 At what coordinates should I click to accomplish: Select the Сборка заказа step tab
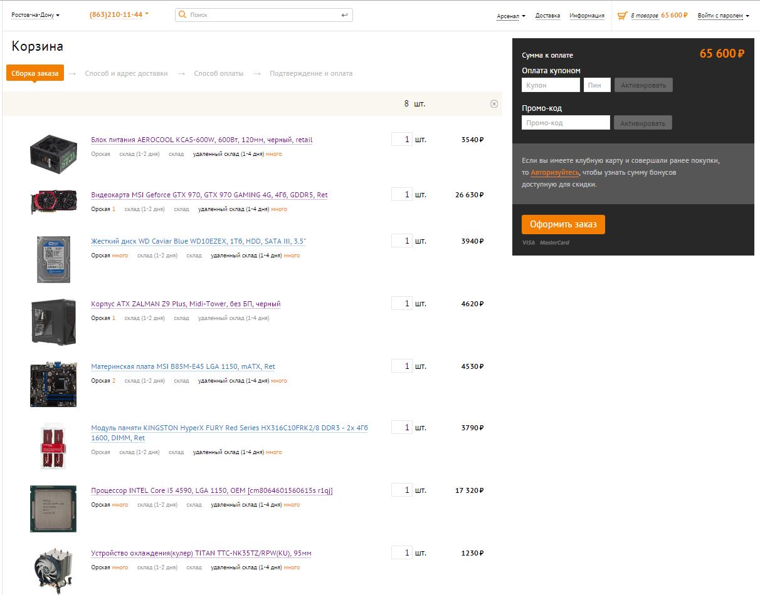[35, 73]
